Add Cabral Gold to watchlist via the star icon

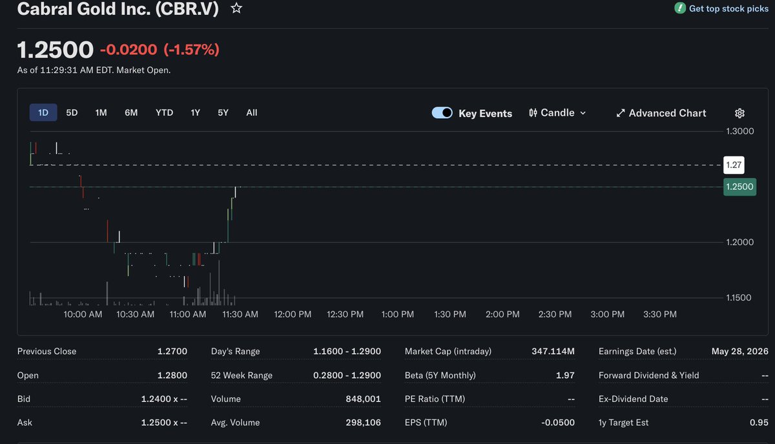click(236, 8)
